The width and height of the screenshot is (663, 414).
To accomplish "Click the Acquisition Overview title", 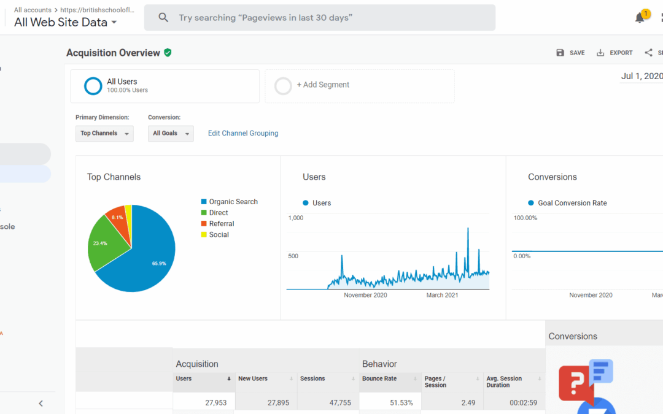I will click(x=114, y=53).
